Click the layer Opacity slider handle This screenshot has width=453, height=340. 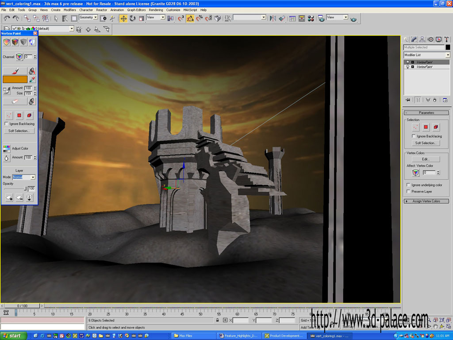[x=25, y=189]
